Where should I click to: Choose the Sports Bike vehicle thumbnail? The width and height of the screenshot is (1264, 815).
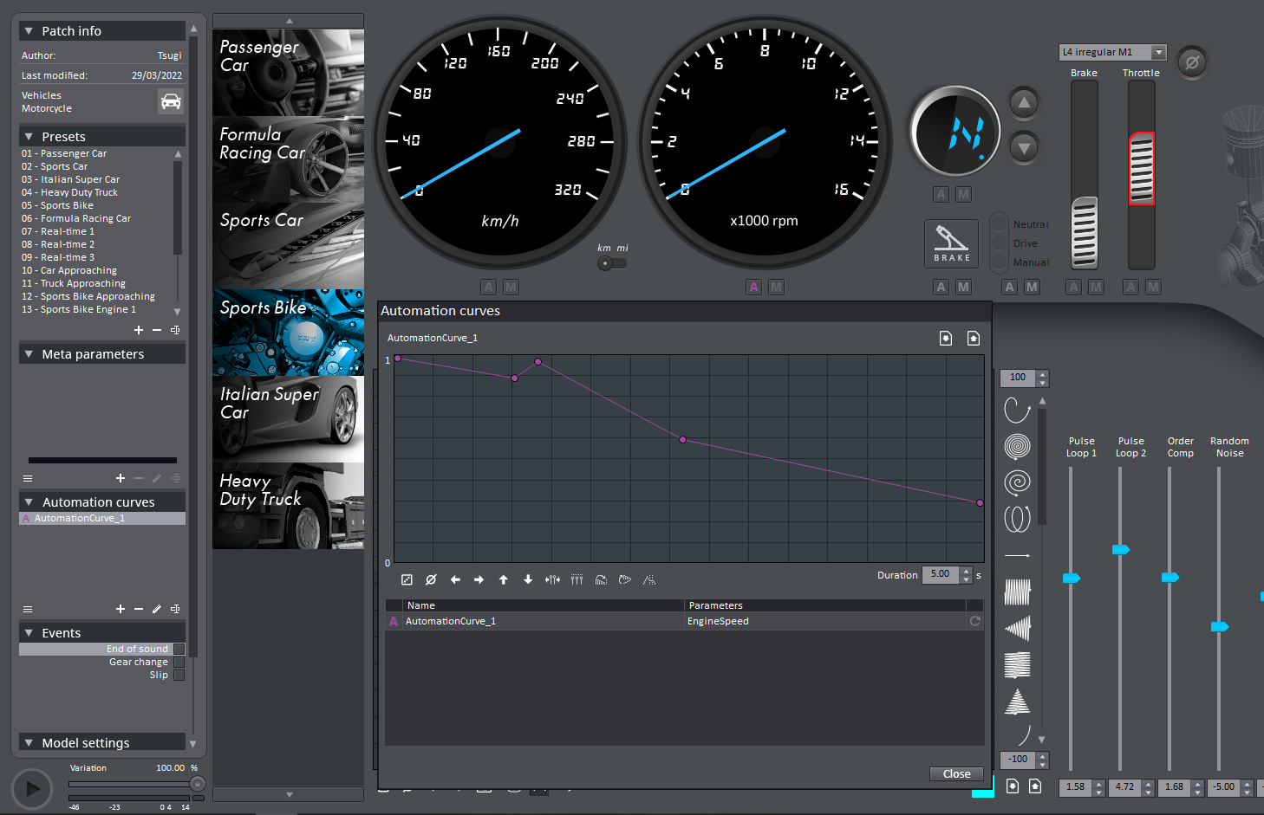click(288, 333)
